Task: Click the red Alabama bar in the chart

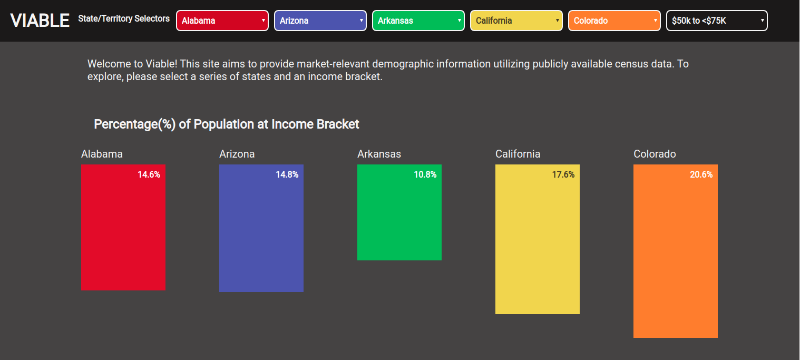Action: [x=123, y=227]
